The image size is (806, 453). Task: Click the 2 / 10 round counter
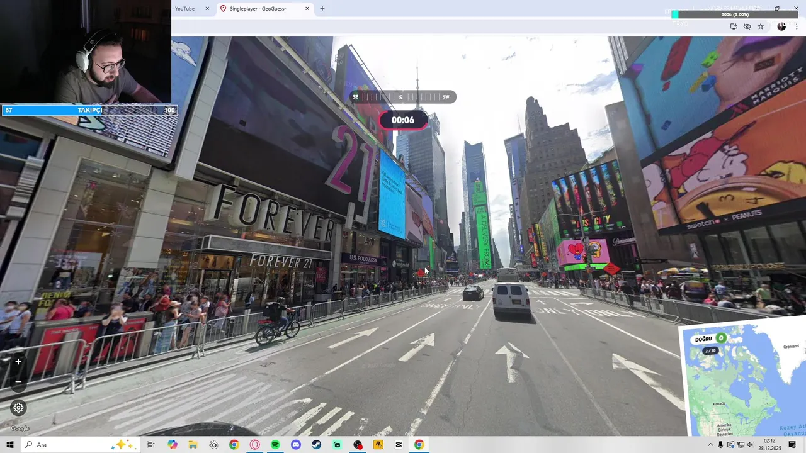tap(710, 350)
